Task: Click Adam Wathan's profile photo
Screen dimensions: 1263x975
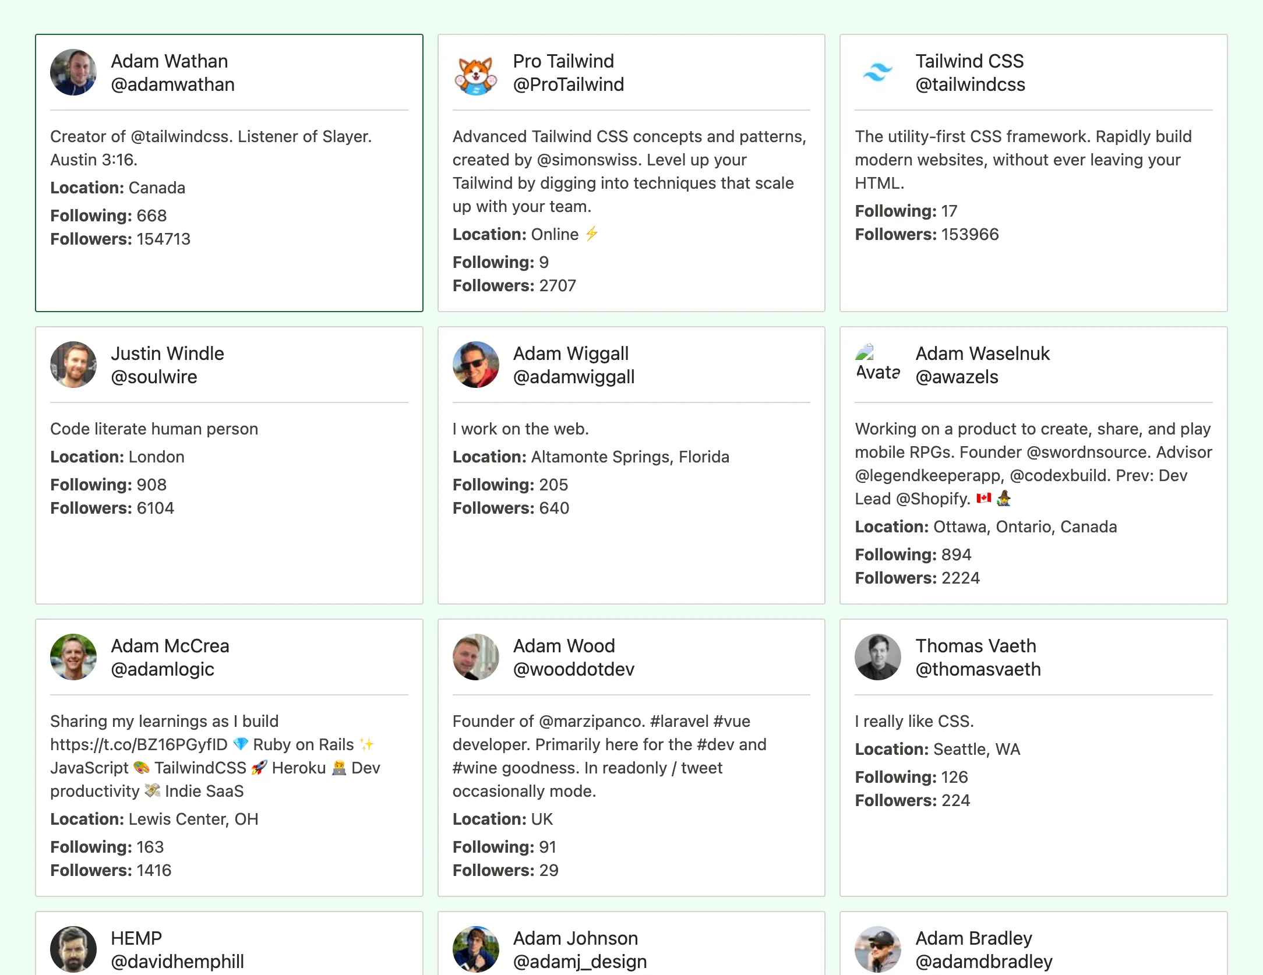Action: tap(73, 72)
